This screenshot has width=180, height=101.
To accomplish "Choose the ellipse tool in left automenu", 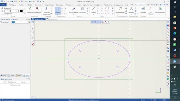I will coord(33,35).
